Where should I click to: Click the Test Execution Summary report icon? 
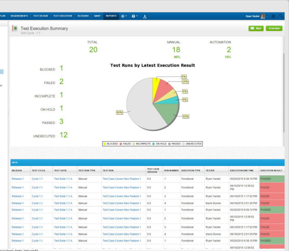(15, 29)
